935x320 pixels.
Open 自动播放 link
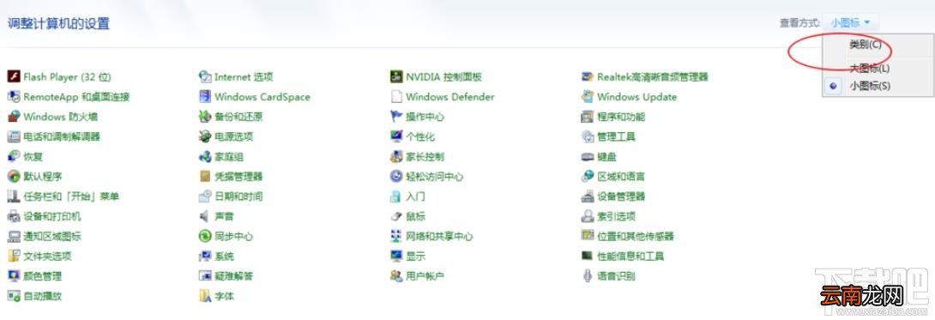click(42, 296)
